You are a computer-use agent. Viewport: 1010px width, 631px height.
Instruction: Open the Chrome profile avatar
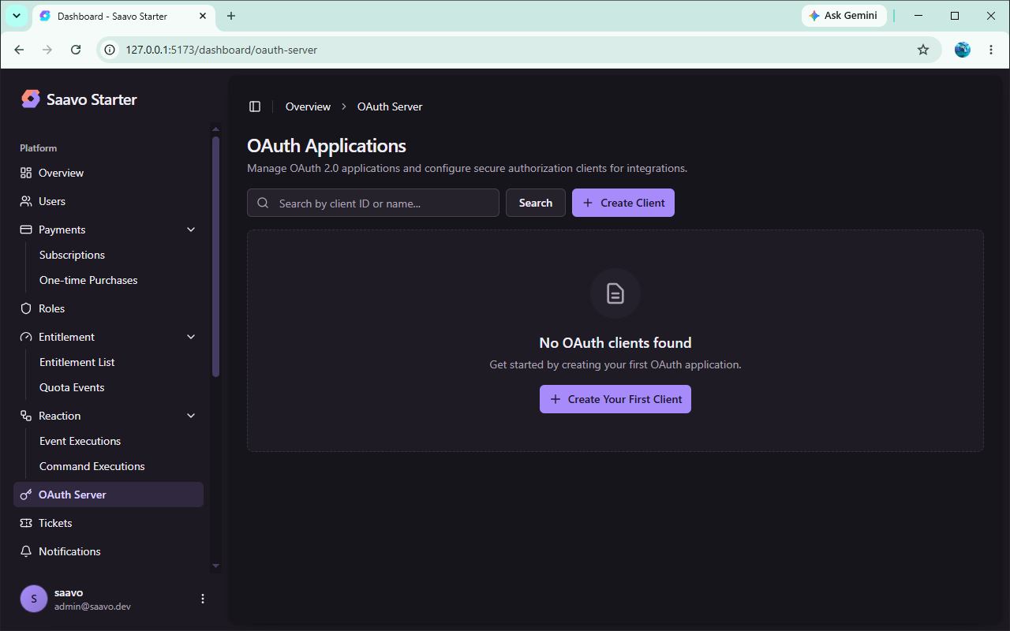pos(963,50)
